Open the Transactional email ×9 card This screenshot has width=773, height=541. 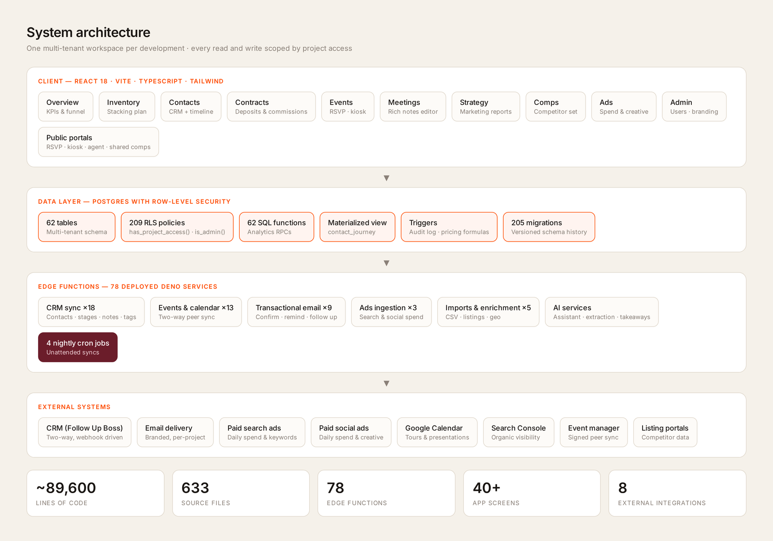point(297,312)
